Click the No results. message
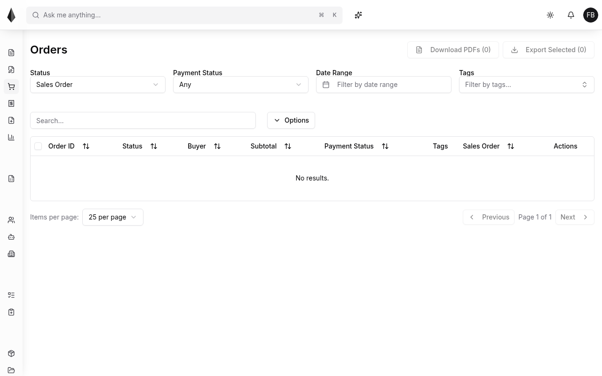602x376 pixels. 312,178
